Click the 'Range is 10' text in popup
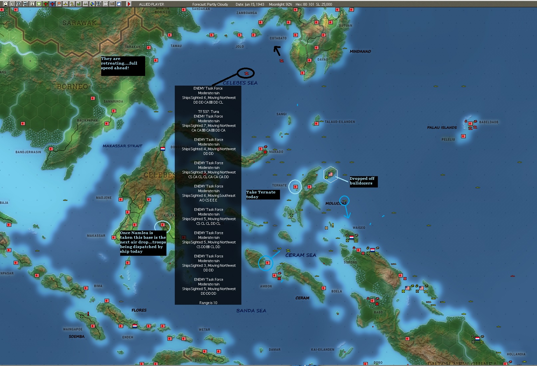Image resolution: width=537 pixels, height=366 pixels. (x=208, y=303)
